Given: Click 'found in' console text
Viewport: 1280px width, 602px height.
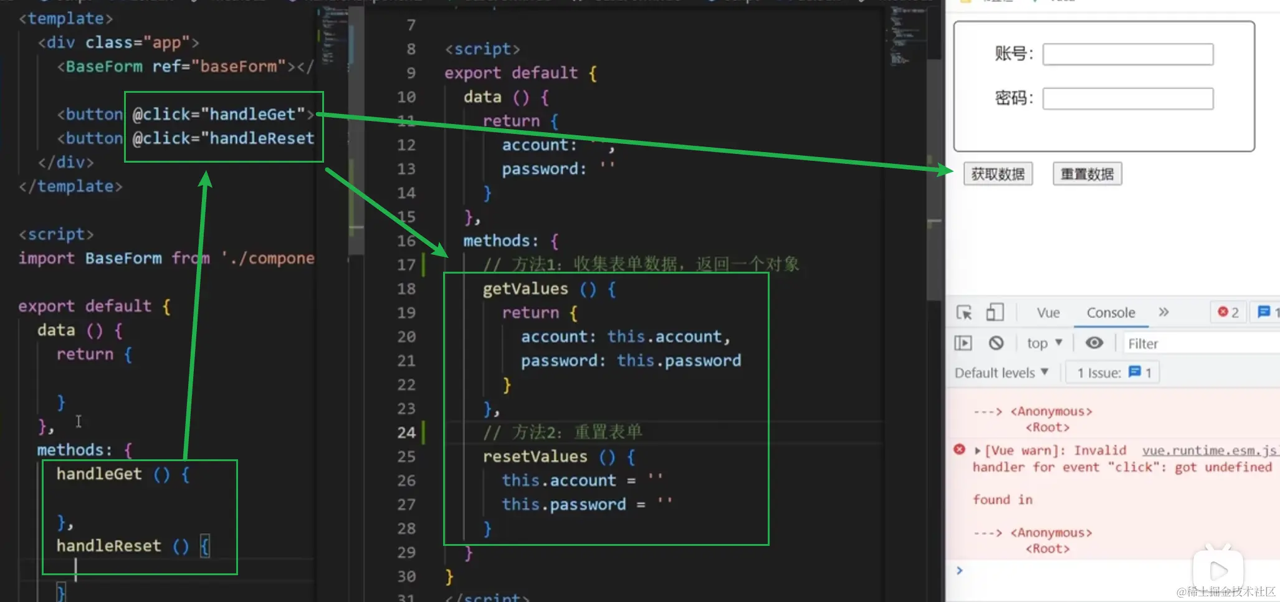Looking at the screenshot, I should [1003, 499].
